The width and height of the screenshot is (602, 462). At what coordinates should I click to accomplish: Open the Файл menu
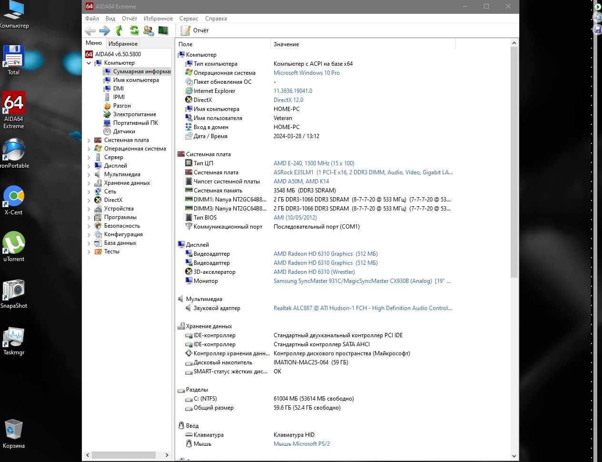tap(92, 19)
